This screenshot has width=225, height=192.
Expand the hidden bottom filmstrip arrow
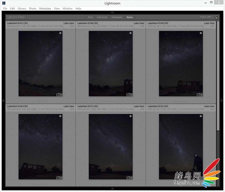(x=112, y=188)
